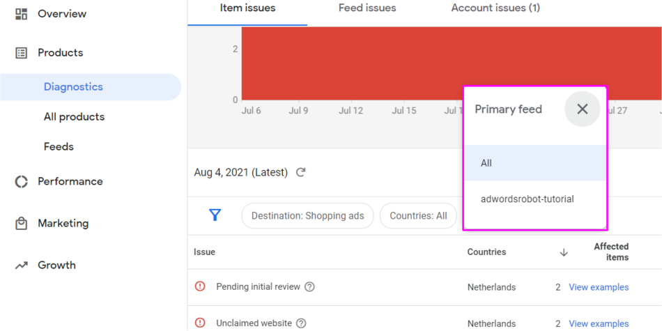
Task: Switch to Account issues (1) tab
Action: (495, 8)
